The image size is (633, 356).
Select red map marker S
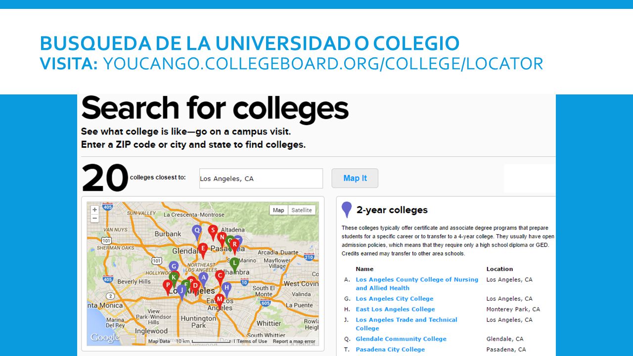click(x=213, y=232)
